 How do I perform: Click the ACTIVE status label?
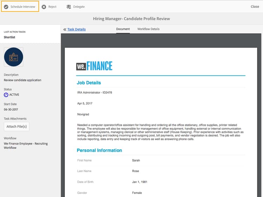pos(14,95)
